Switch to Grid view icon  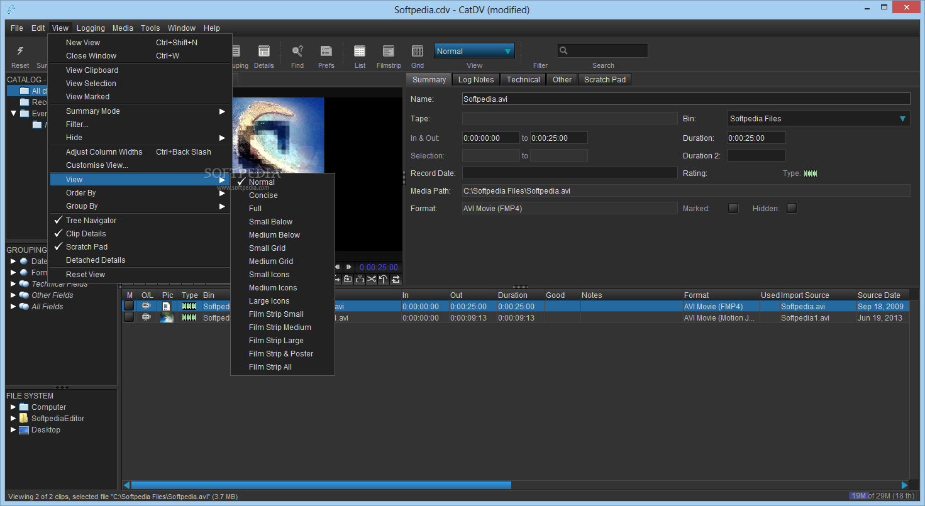[x=418, y=52]
